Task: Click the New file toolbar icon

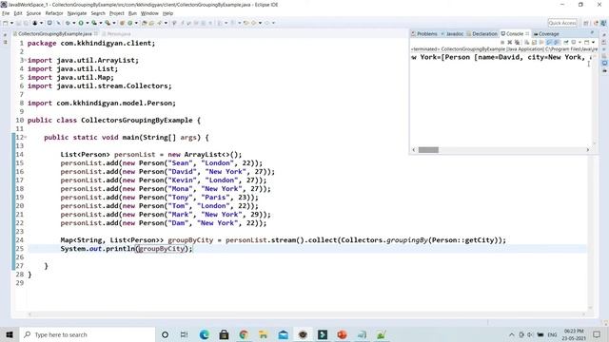Action: [6, 23]
